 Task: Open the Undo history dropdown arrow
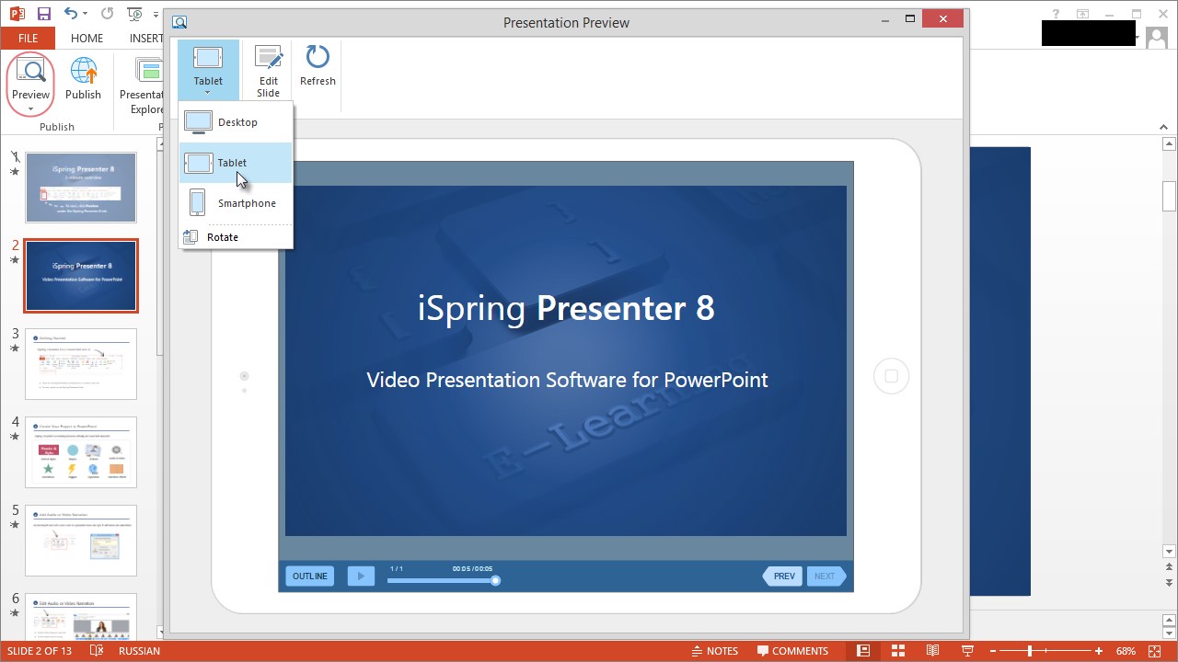pyautogui.click(x=85, y=15)
